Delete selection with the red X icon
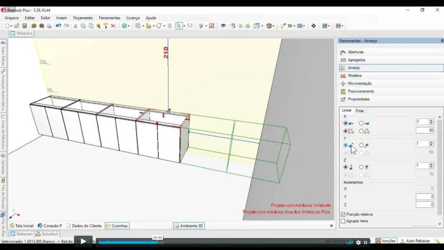444x250 pixels. 113,26
